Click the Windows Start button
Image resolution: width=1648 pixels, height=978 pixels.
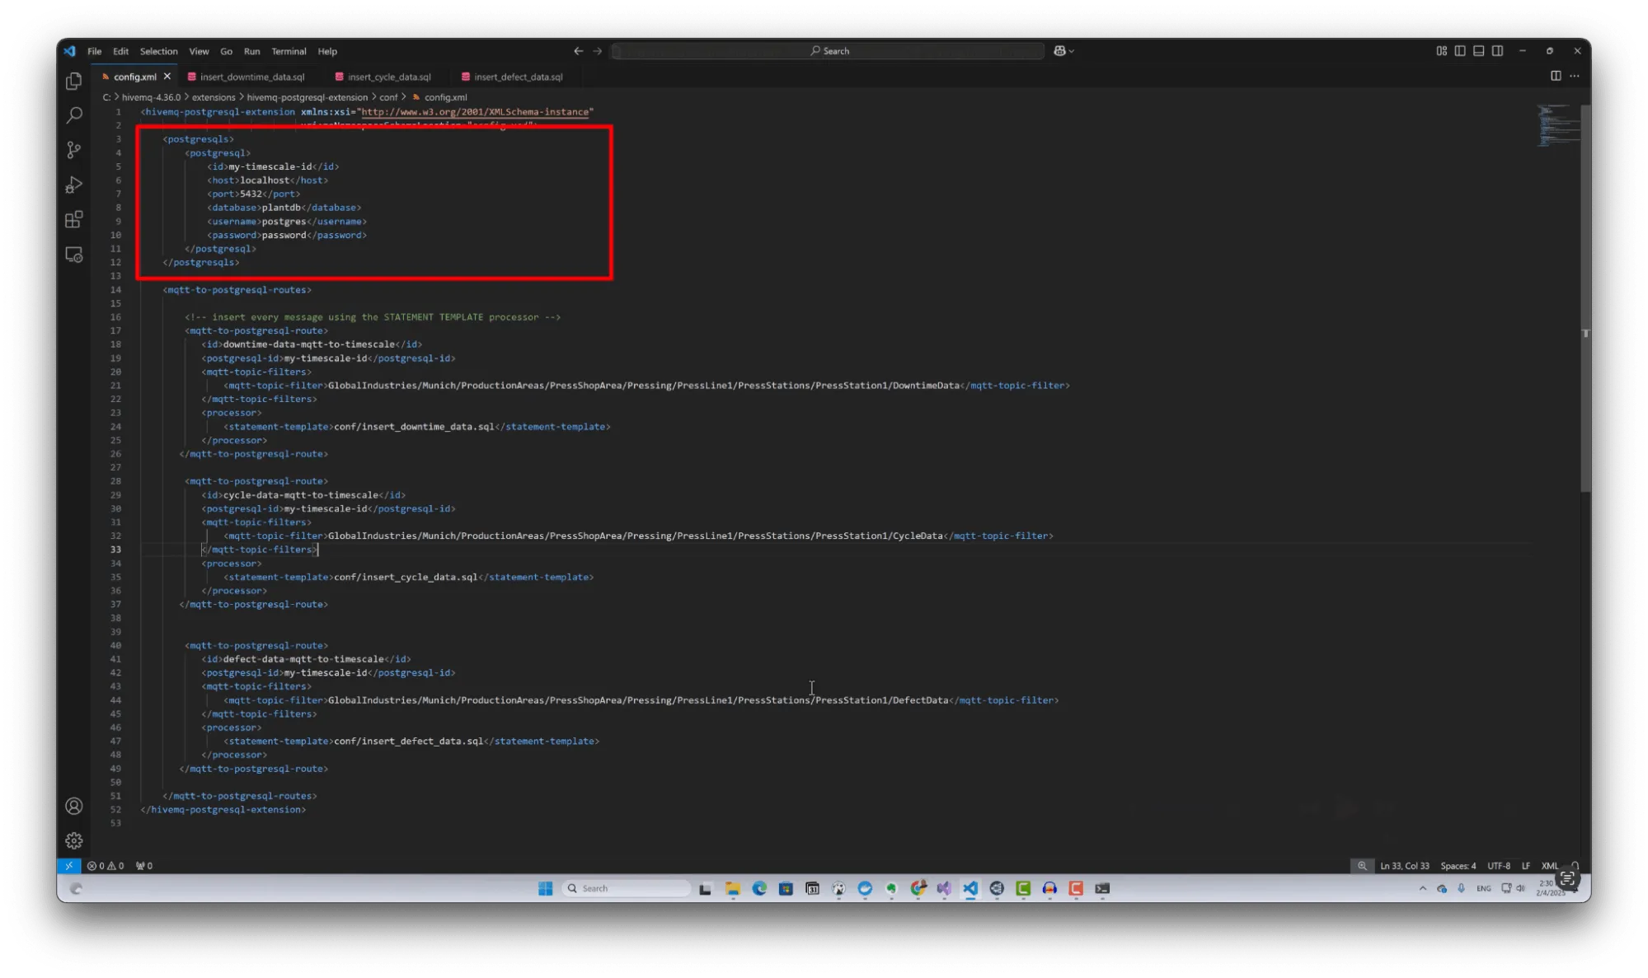(545, 888)
